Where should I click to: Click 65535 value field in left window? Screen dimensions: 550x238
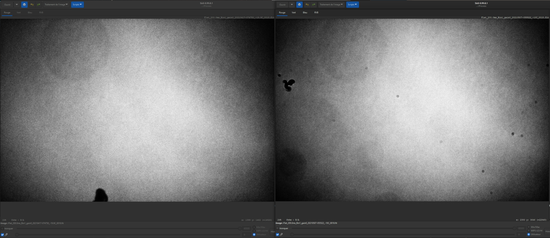click(246, 228)
